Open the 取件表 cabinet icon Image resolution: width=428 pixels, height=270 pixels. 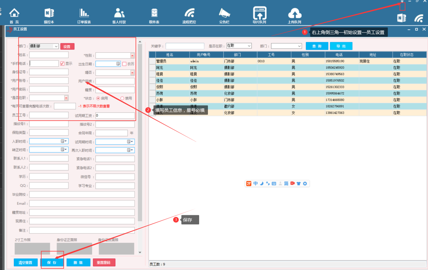[x=154, y=14]
